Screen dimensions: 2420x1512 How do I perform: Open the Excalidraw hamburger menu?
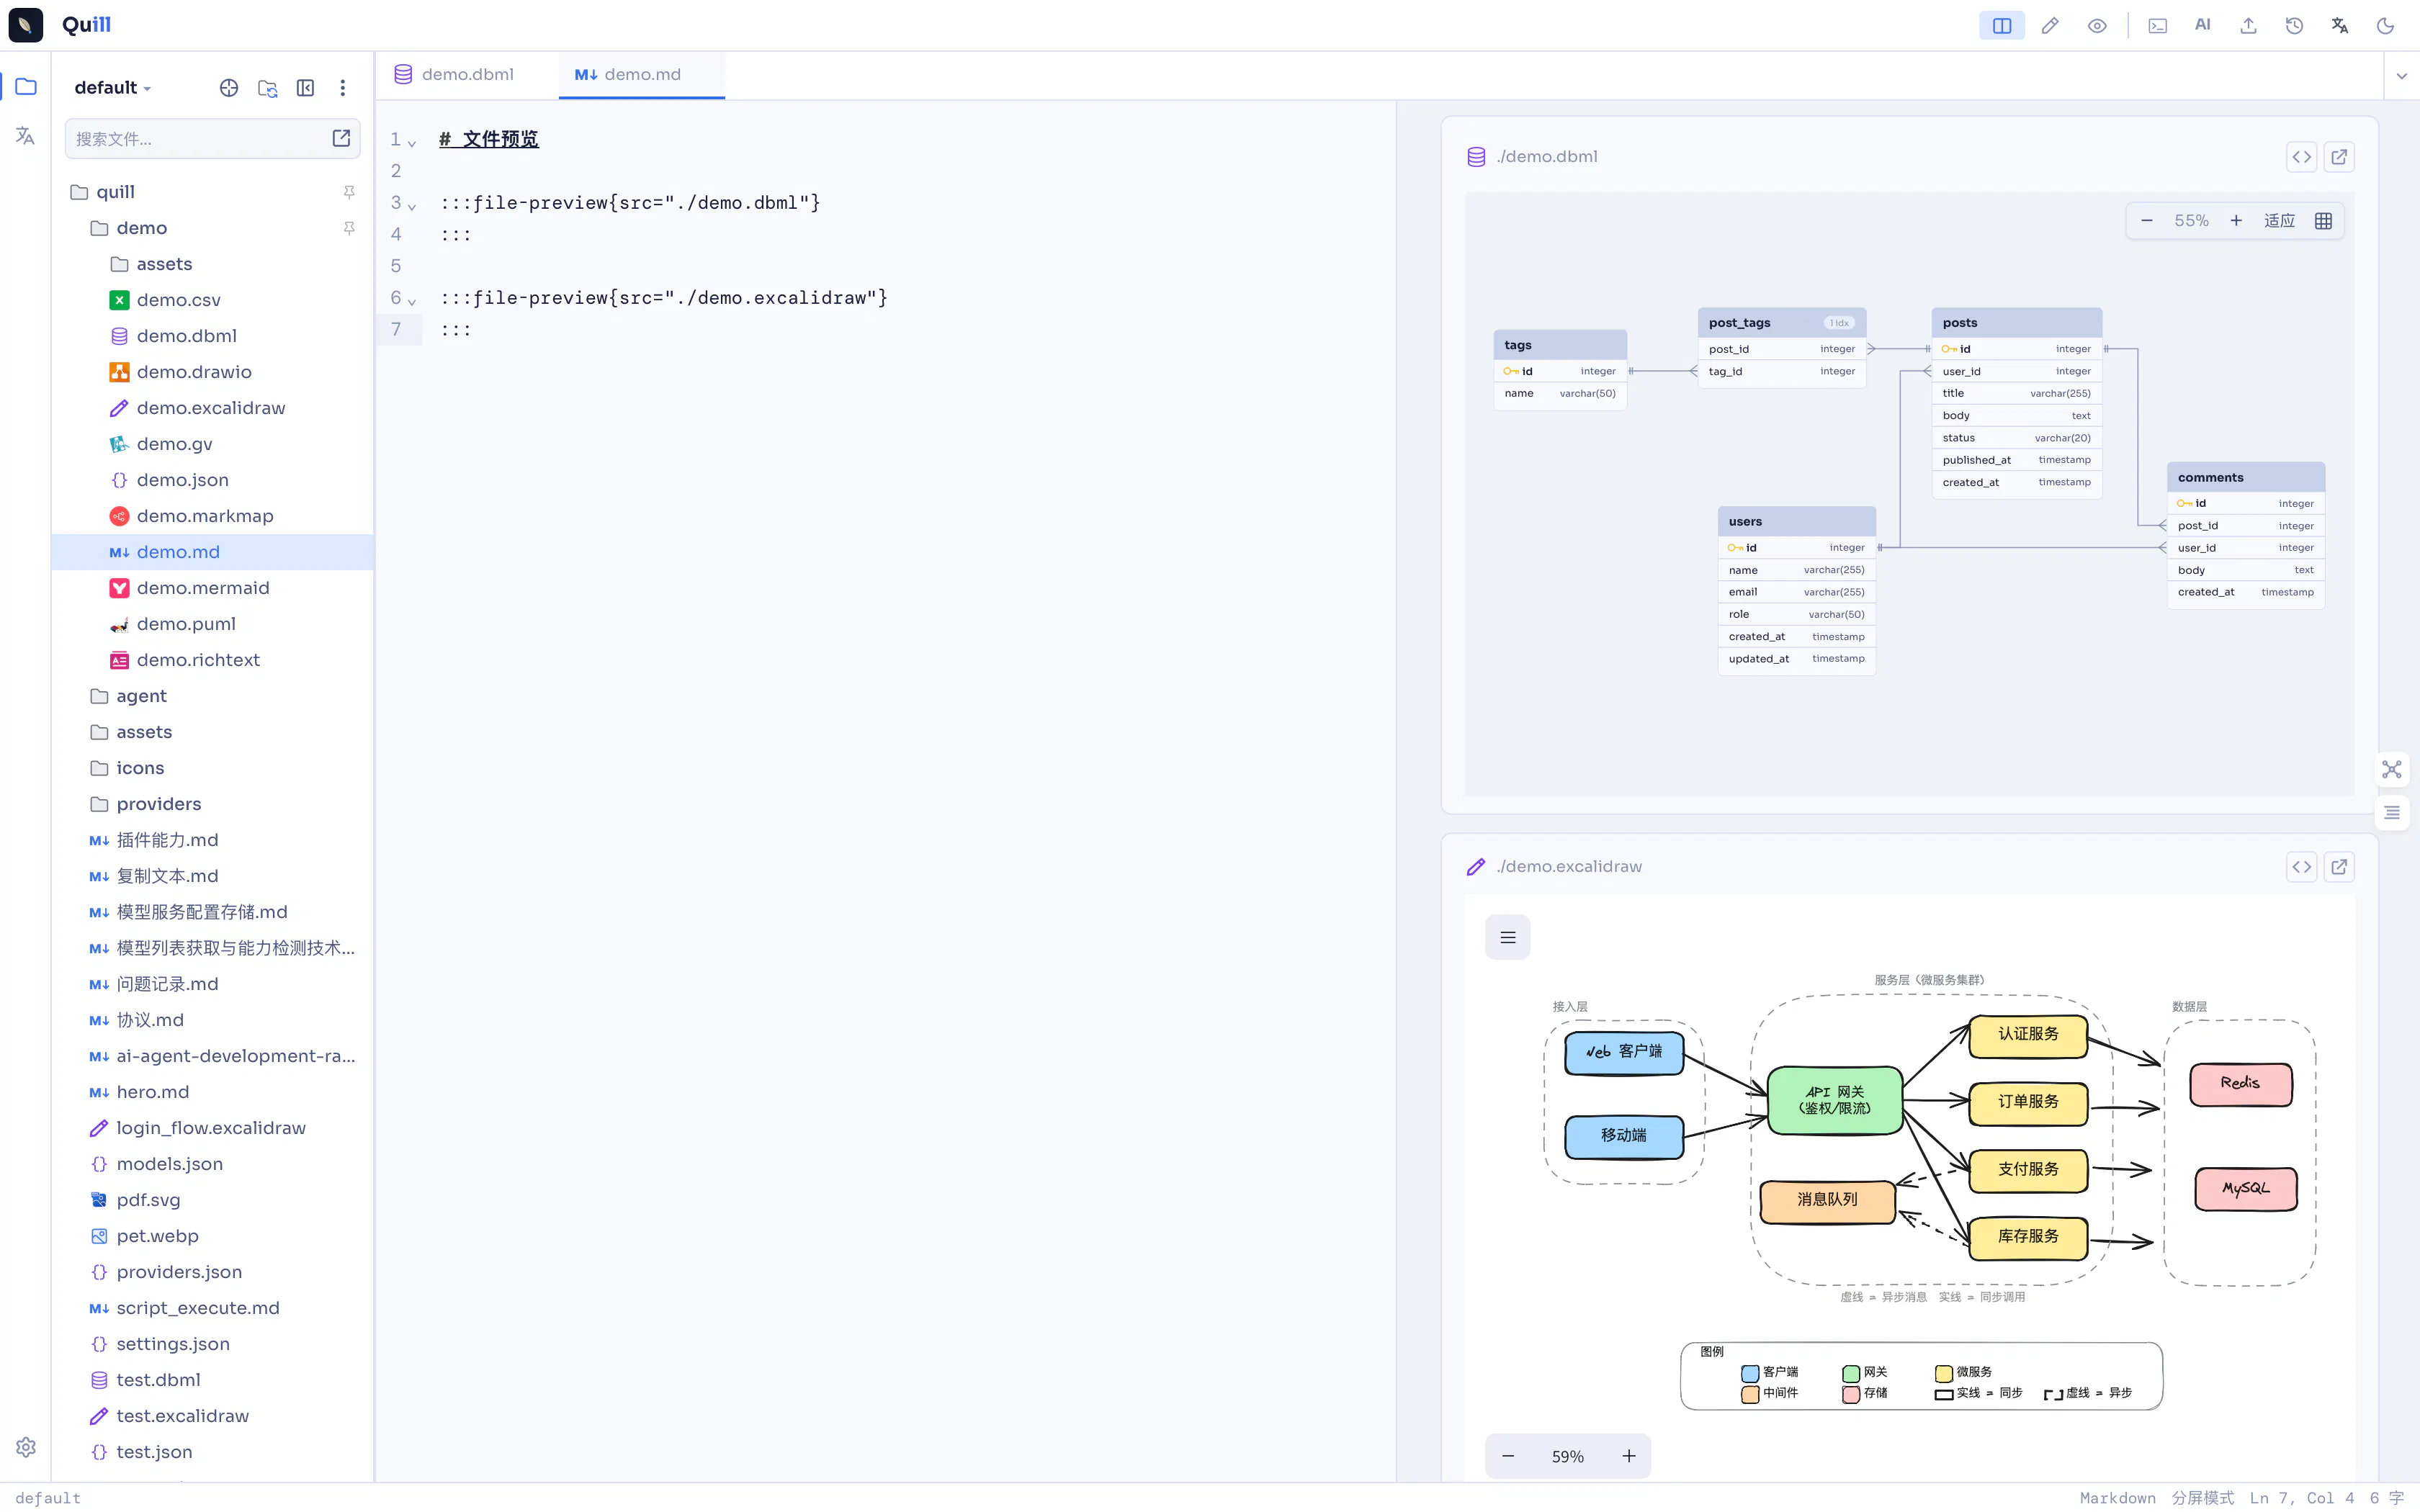coord(1507,937)
